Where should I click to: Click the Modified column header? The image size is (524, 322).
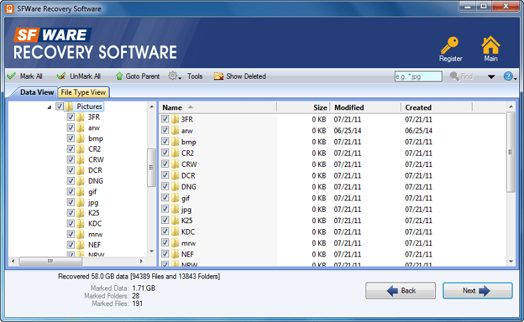click(x=366, y=107)
